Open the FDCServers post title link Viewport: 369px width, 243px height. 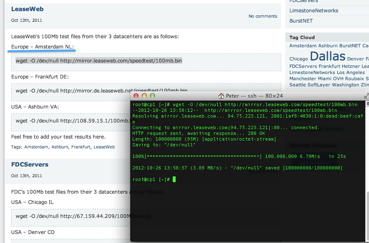pyautogui.click(x=30, y=164)
